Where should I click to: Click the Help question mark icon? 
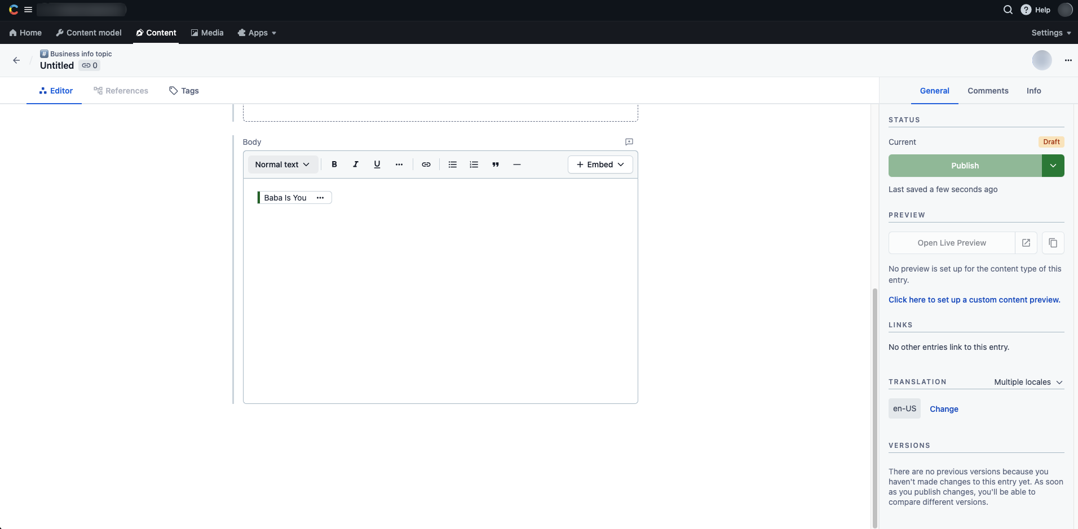[x=1026, y=10]
